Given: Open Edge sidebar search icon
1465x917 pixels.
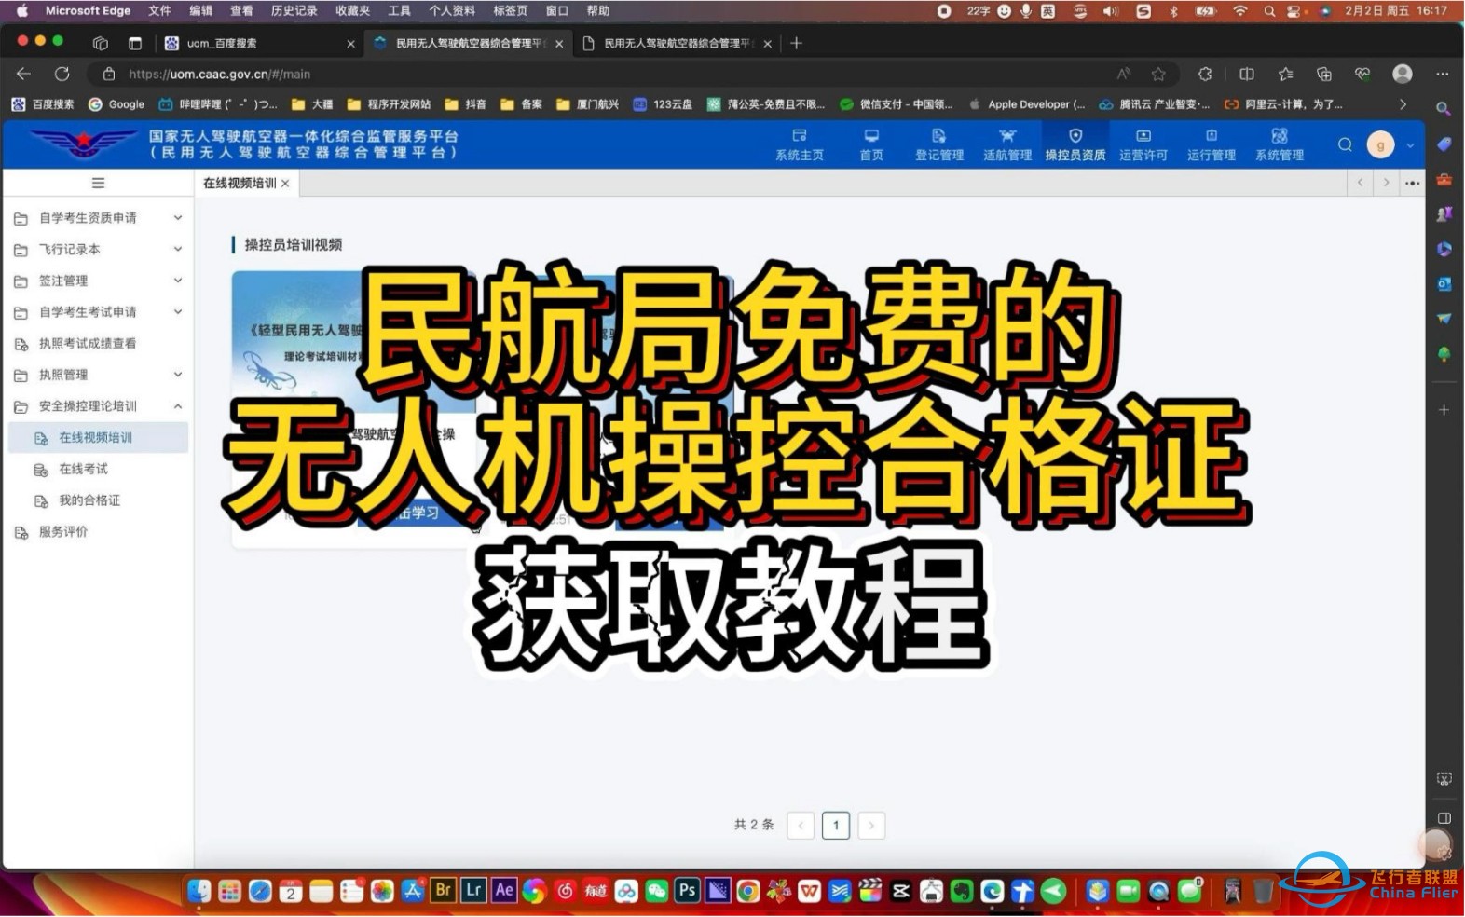Looking at the screenshot, I should click(1444, 109).
